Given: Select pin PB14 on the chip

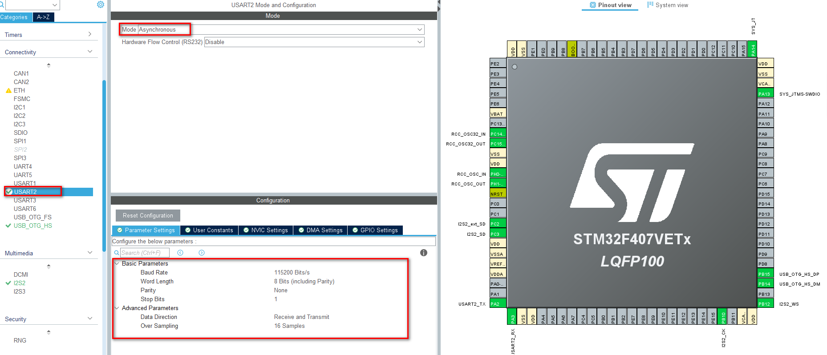Looking at the screenshot, I should click(x=766, y=284).
